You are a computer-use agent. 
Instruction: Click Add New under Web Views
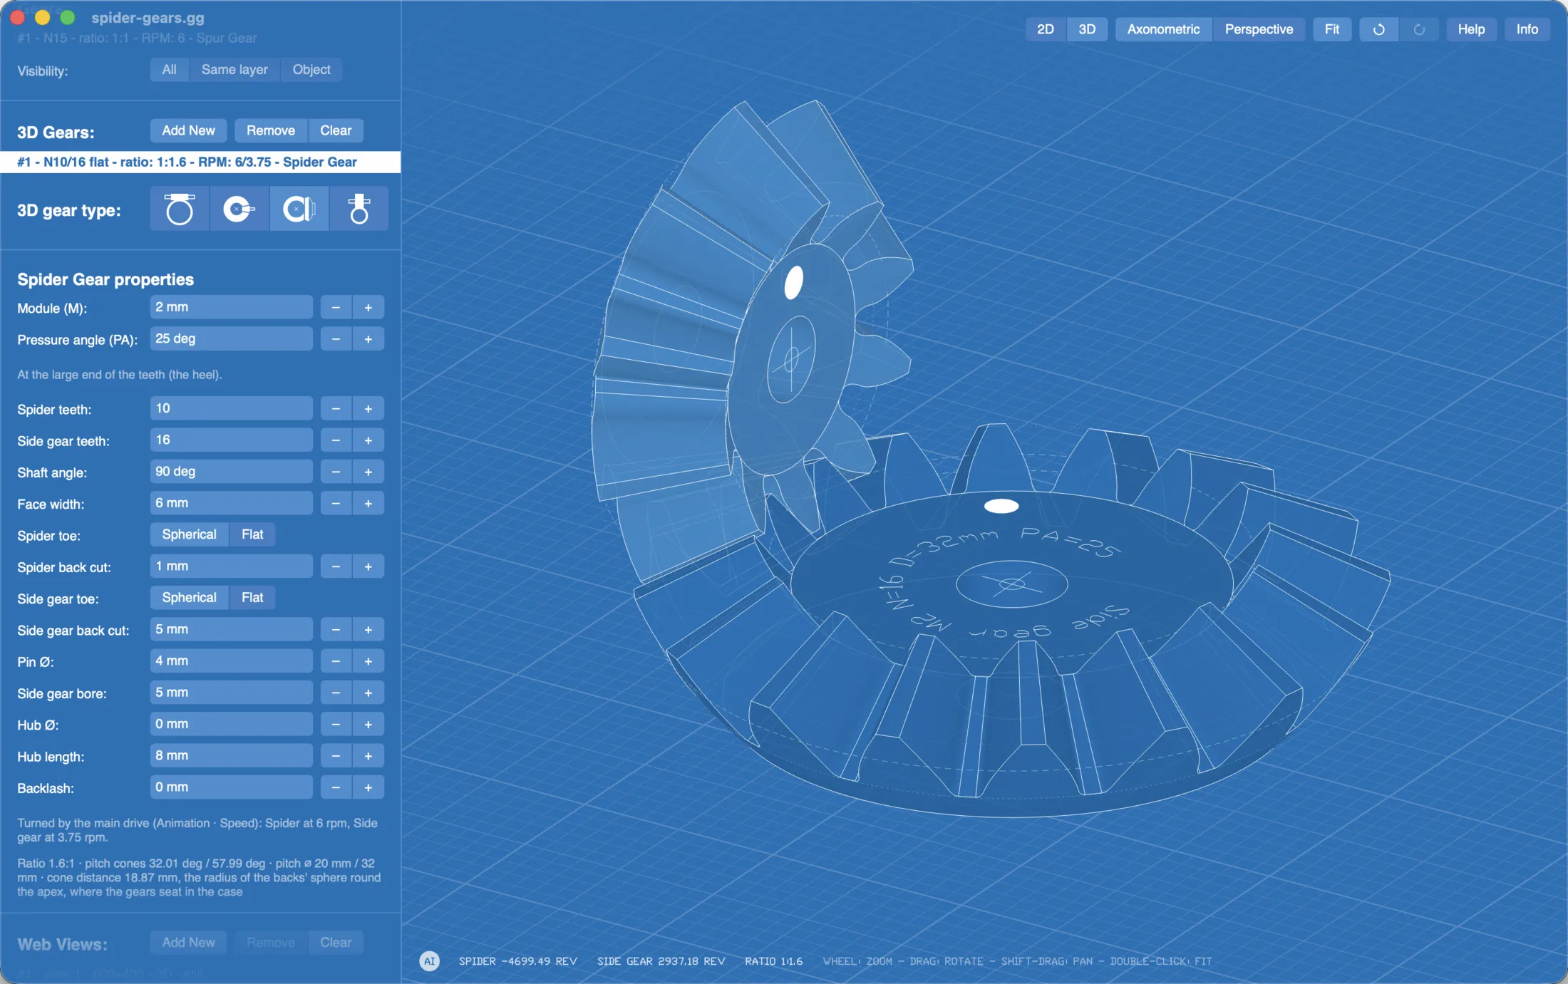click(x=188, y=943)
